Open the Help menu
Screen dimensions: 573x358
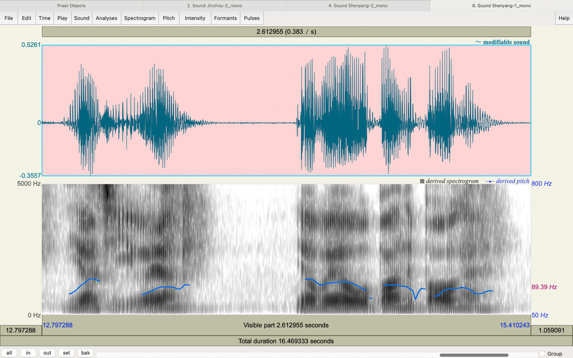point(564,18)
